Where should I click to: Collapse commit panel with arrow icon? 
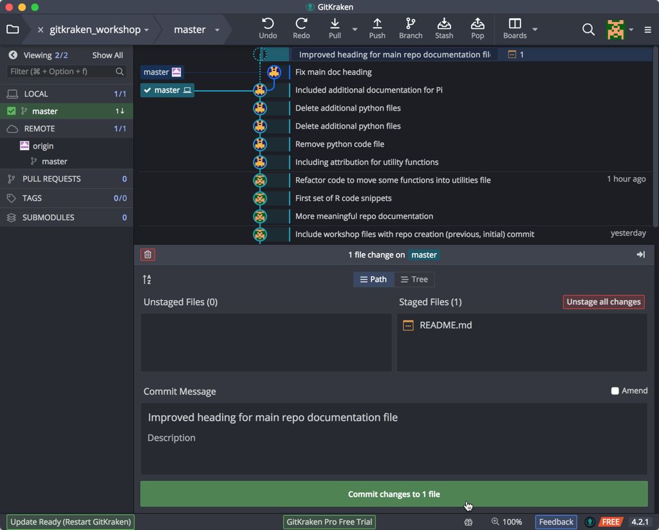(x=640, y=254)
